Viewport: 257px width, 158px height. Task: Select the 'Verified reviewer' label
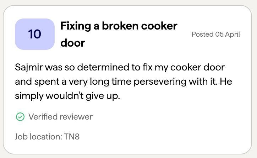(60, 116)
